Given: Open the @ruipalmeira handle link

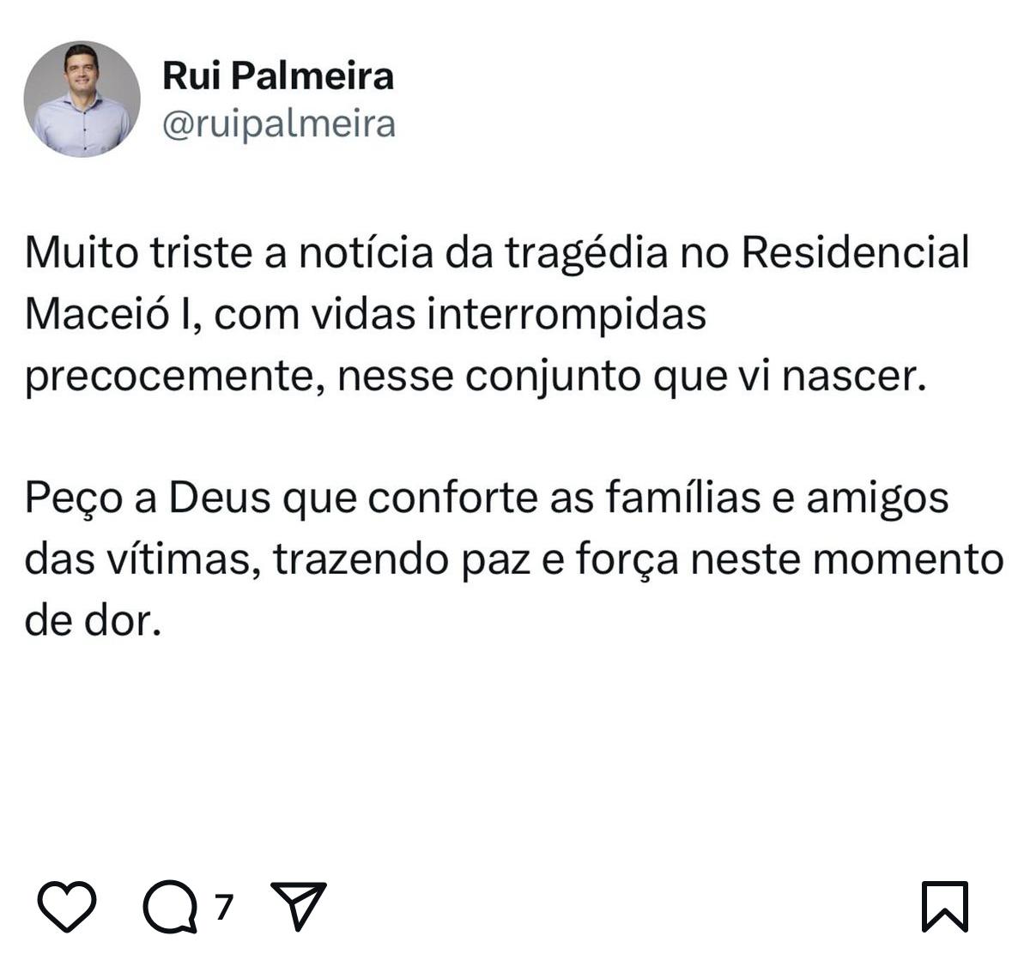Looking at the screenshot, I should (x=279, y=124).
